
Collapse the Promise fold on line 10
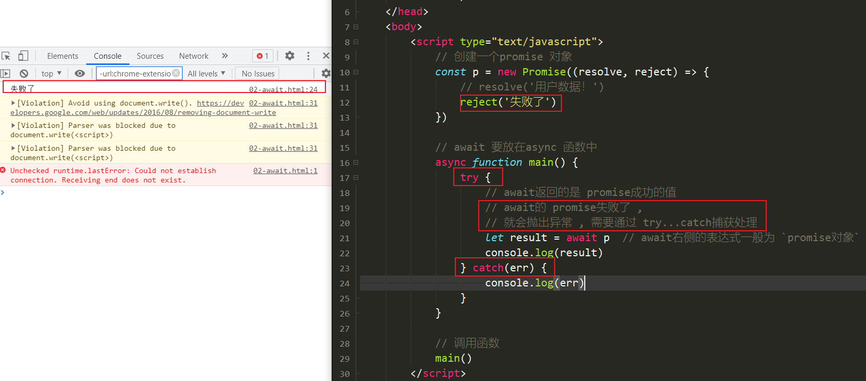356,72
